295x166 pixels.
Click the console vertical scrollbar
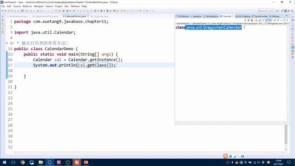pyautogui.click(x=288, y=73)
